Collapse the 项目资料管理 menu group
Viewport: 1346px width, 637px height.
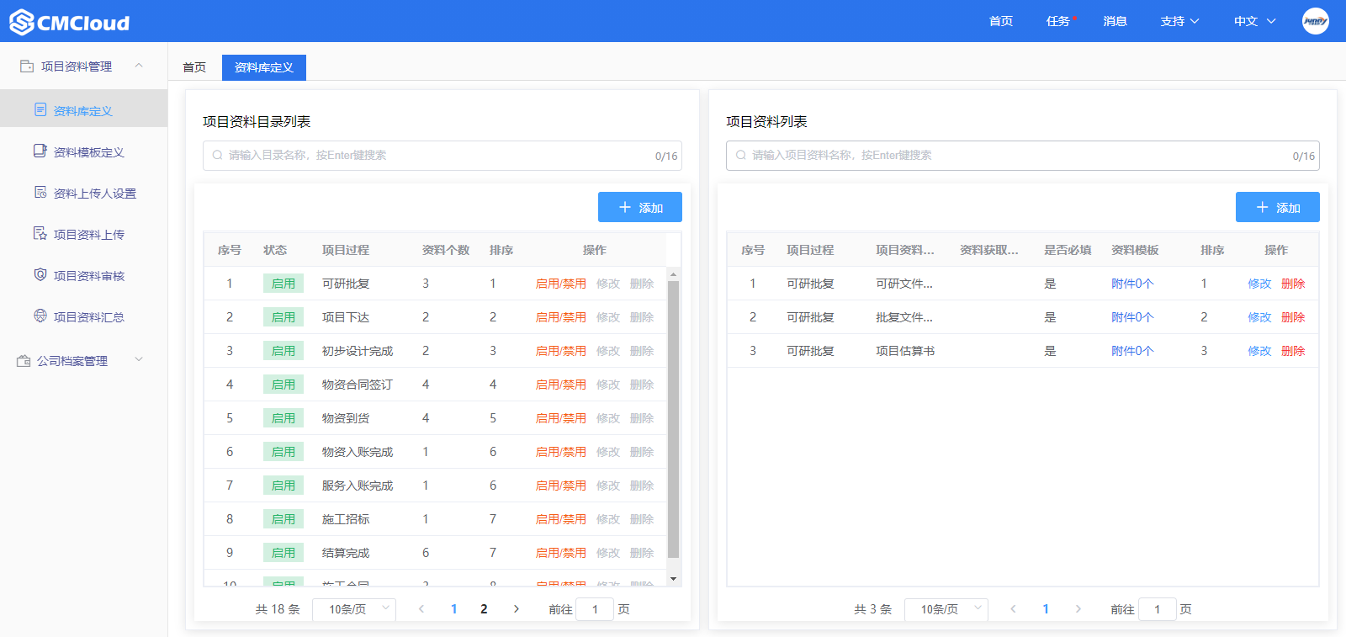(139, 66)
